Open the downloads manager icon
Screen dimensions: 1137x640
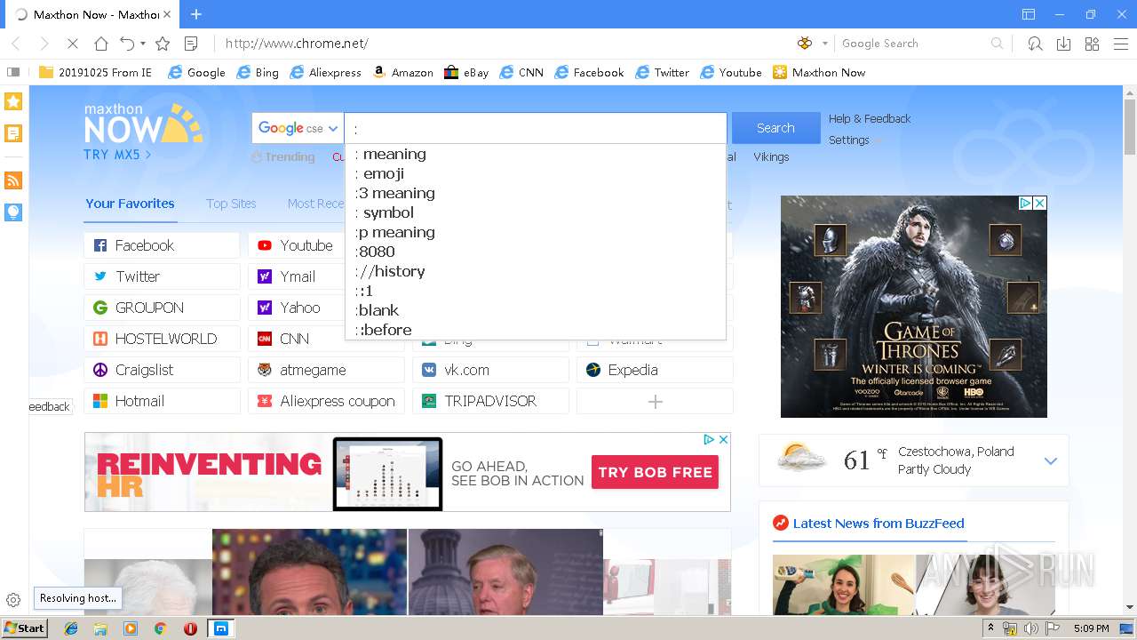[x=1063, y=44]
